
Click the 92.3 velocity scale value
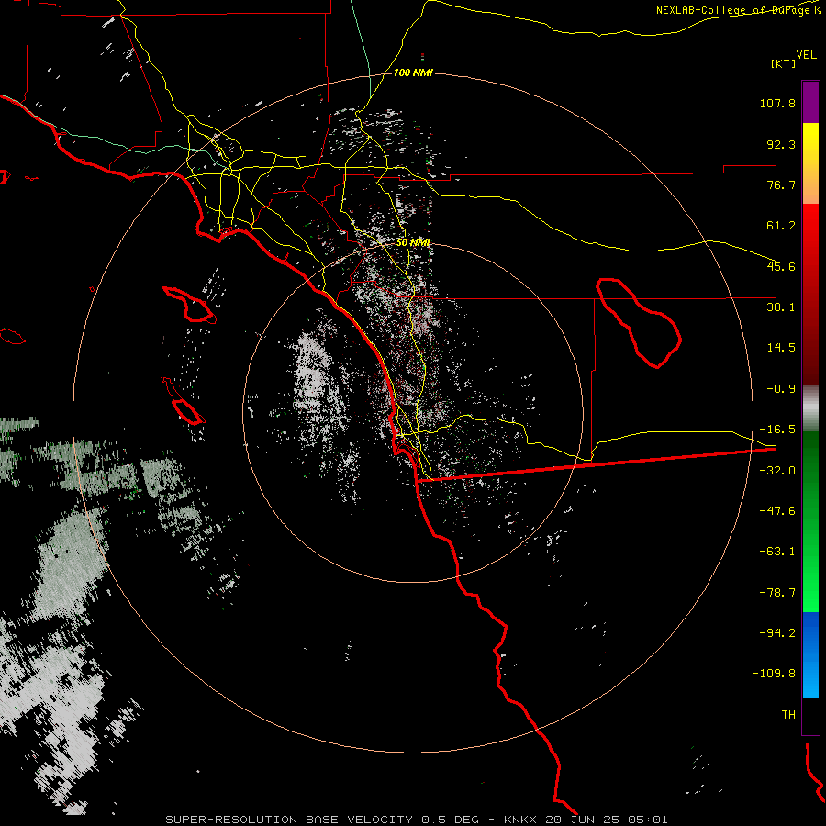pos(781,144)
